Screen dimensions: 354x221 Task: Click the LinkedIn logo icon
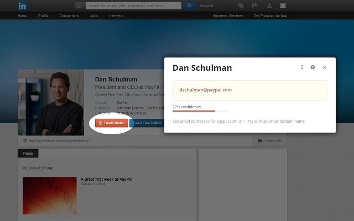coord(22,6)
